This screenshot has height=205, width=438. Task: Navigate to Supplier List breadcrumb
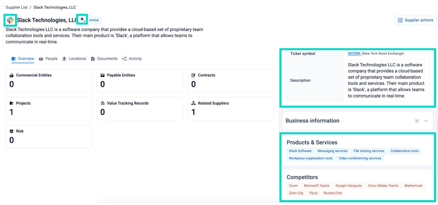[16, 7]
